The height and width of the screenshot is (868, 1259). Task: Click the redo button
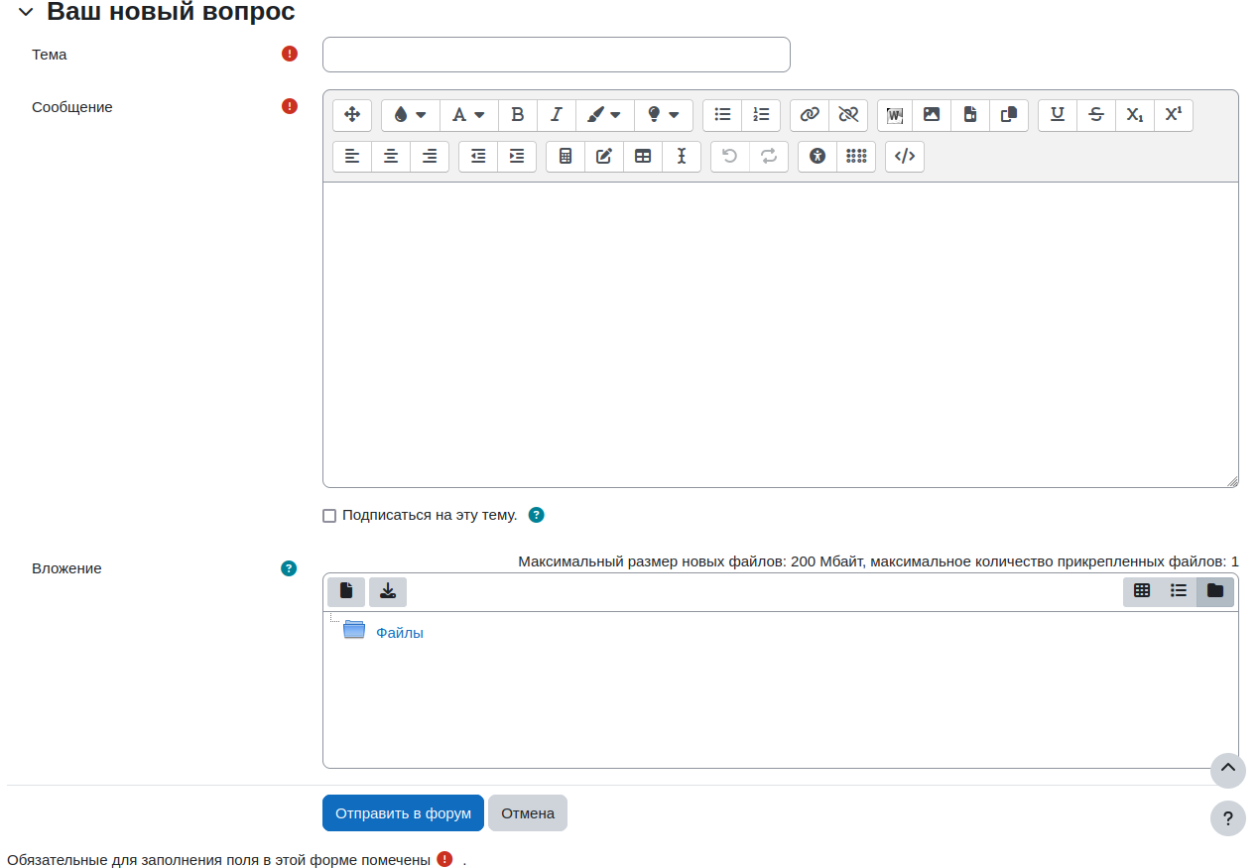point(769,157)
